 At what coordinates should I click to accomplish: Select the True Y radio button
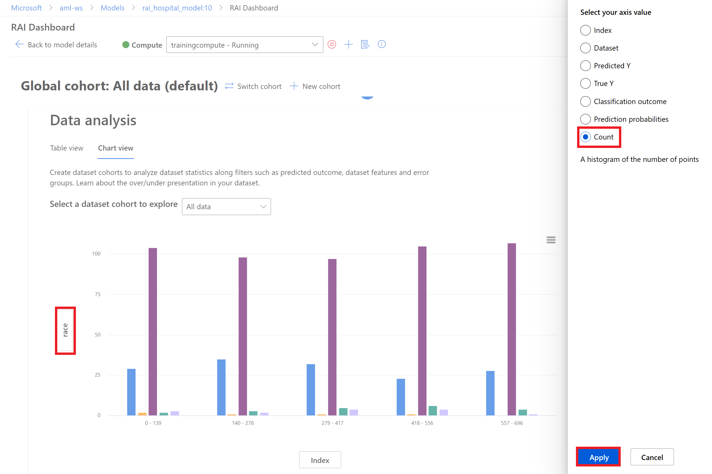coord(585,83)
